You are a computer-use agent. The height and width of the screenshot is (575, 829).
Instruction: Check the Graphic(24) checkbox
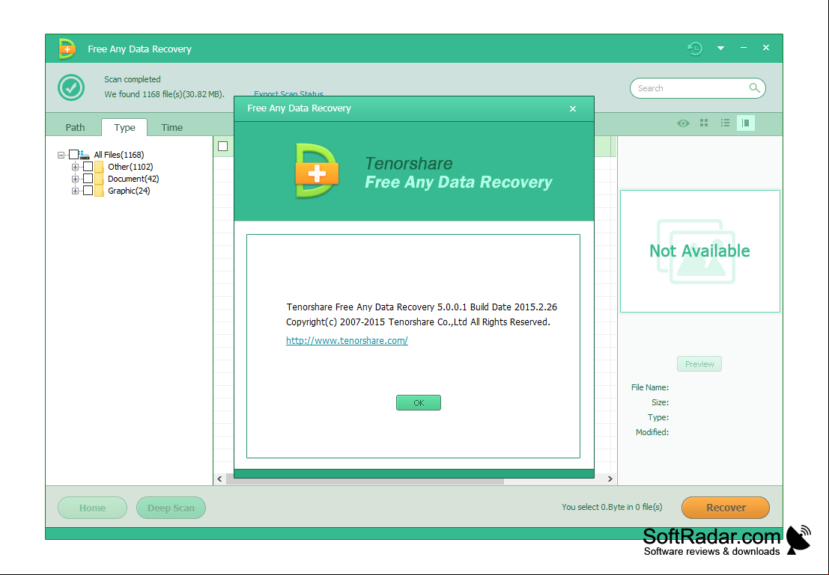click(88, 191)
